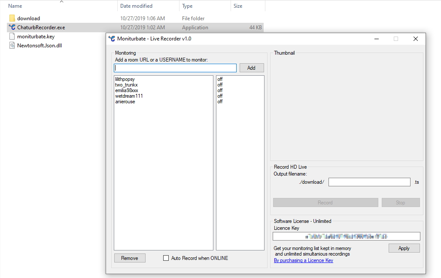Select the Newtonsoft.Json.dll file name

[40, 45]
